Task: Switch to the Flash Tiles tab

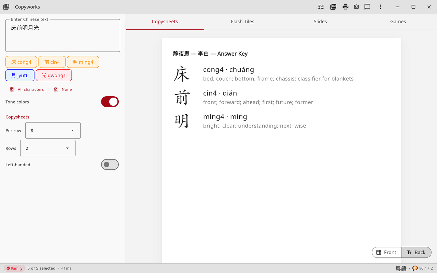Action: 242,21
